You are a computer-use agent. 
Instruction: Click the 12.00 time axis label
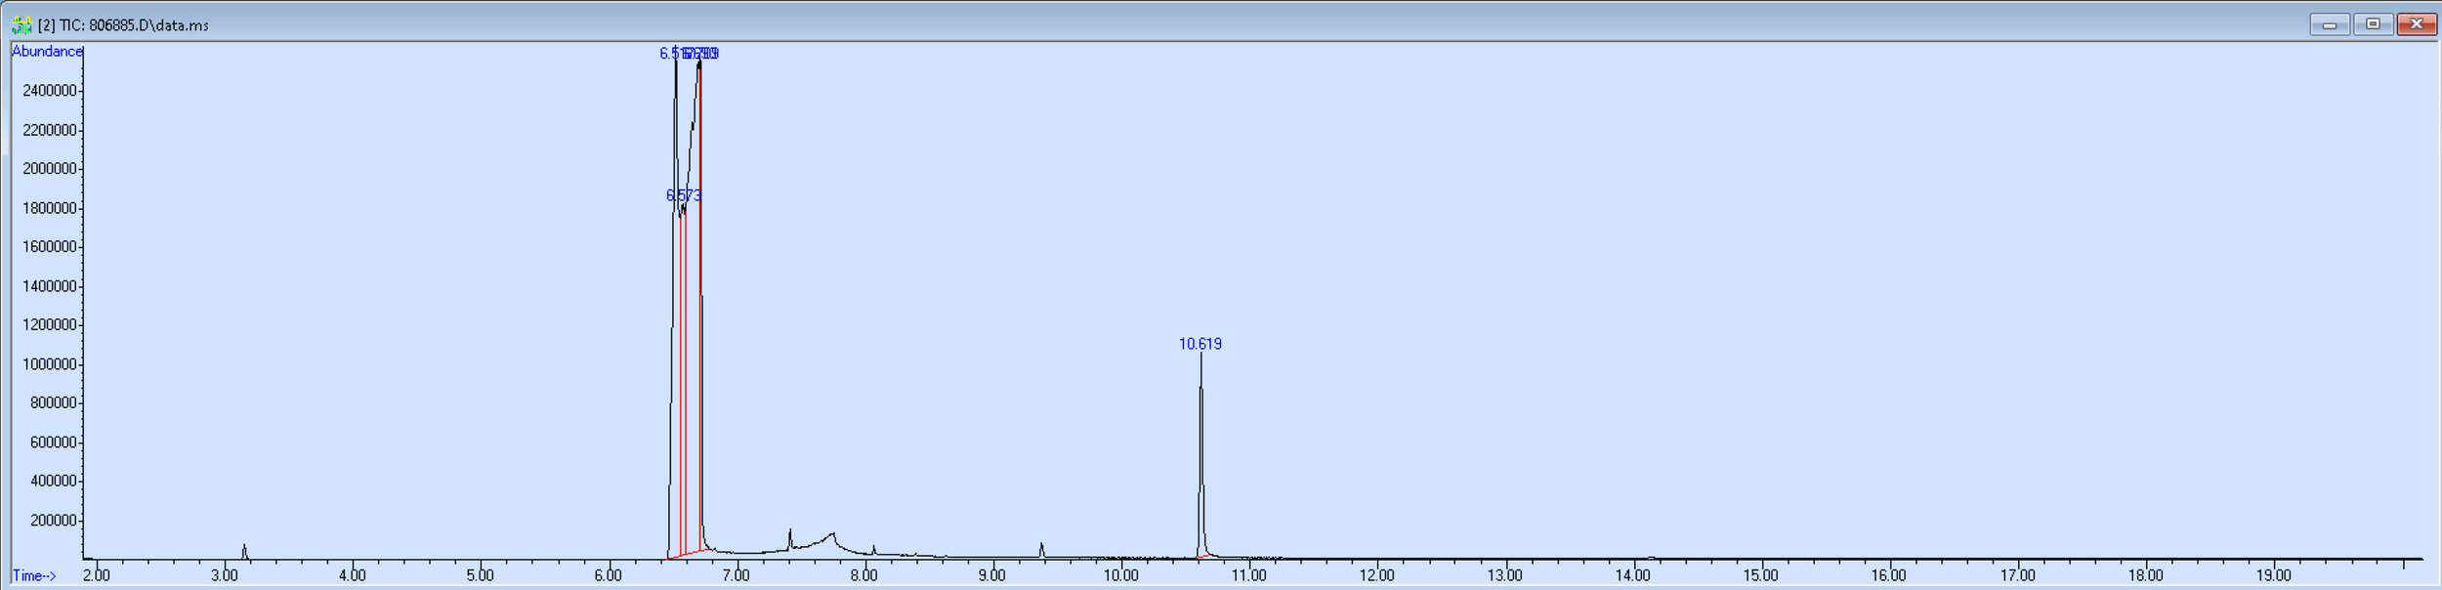[1377, 575]
